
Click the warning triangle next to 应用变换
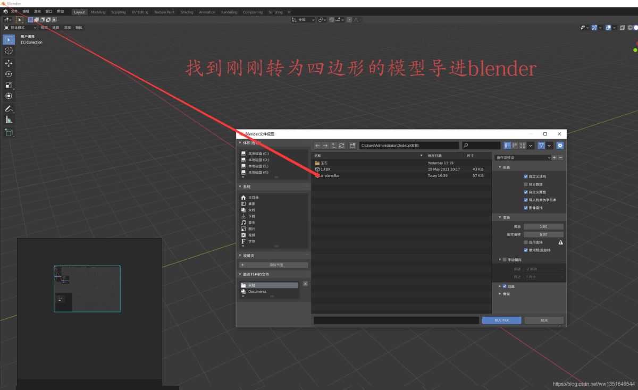click(560, 242)
